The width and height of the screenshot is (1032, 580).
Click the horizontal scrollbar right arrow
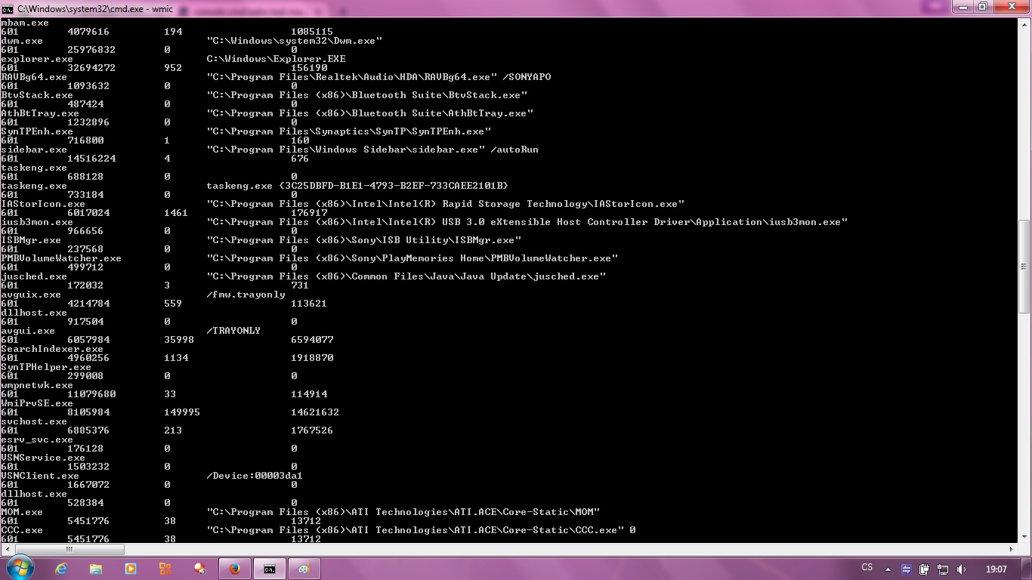1012,549
